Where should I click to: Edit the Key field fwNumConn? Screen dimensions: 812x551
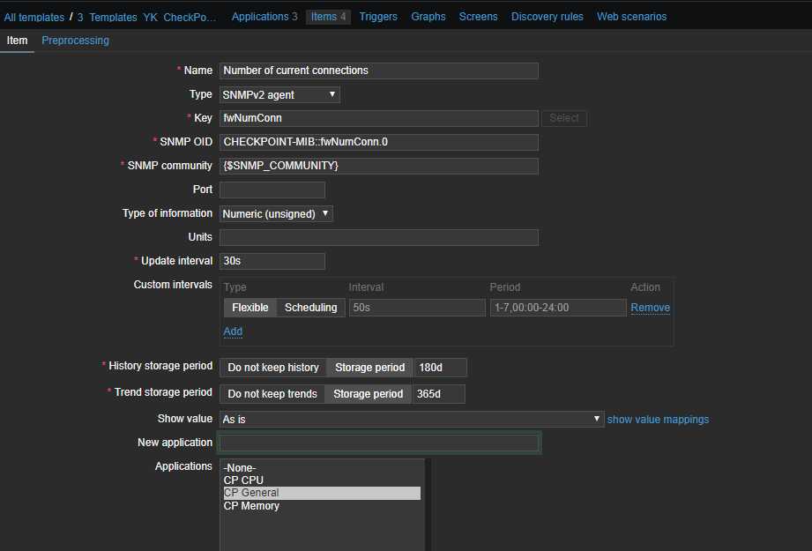point(378,118)
